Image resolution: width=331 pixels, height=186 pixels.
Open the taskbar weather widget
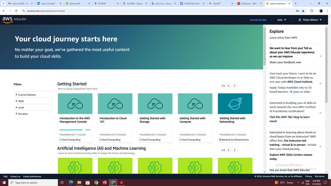click(284, 182)
